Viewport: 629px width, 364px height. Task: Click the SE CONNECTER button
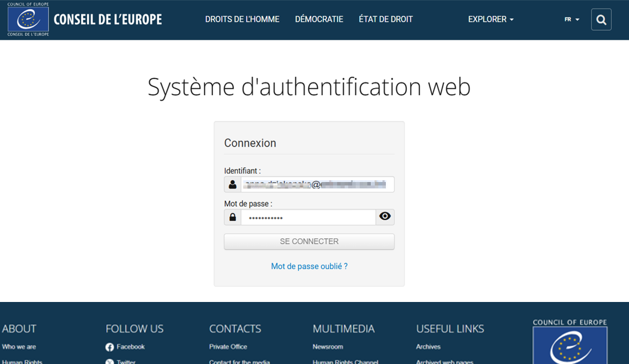pos(309,242)
